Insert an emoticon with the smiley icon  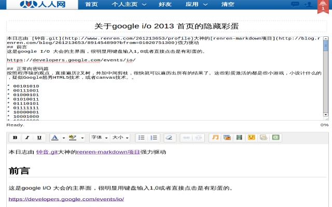tap(251, 138)
